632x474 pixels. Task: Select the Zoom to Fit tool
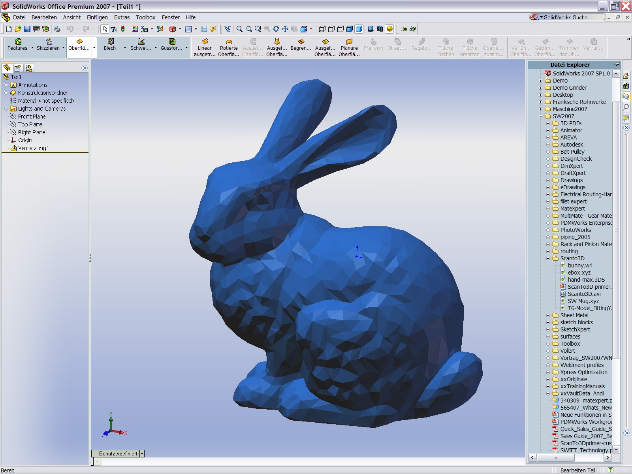[x=240, y=28]
